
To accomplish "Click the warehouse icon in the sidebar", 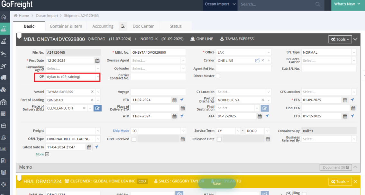I will click(x=4, y=102).
